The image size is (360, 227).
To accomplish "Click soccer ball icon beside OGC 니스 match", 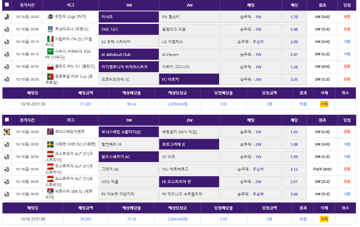I will pyautogui.click(x=7, y=29).
